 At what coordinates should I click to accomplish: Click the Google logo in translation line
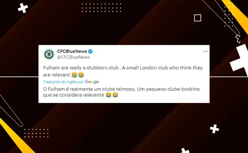tap(92, 82)
